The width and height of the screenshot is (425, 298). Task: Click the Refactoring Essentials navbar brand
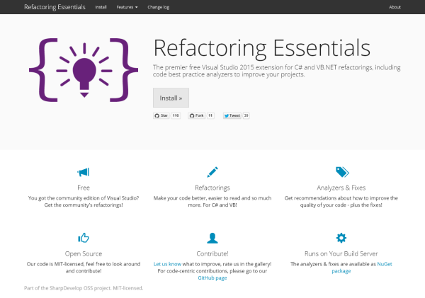tap(55, 7)
